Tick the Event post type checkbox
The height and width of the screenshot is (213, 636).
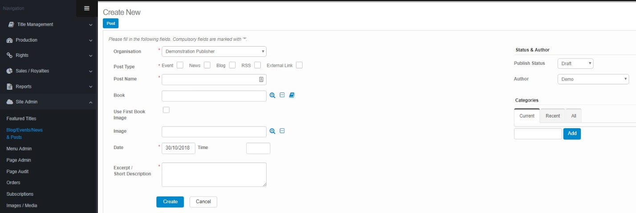(180, 65)
